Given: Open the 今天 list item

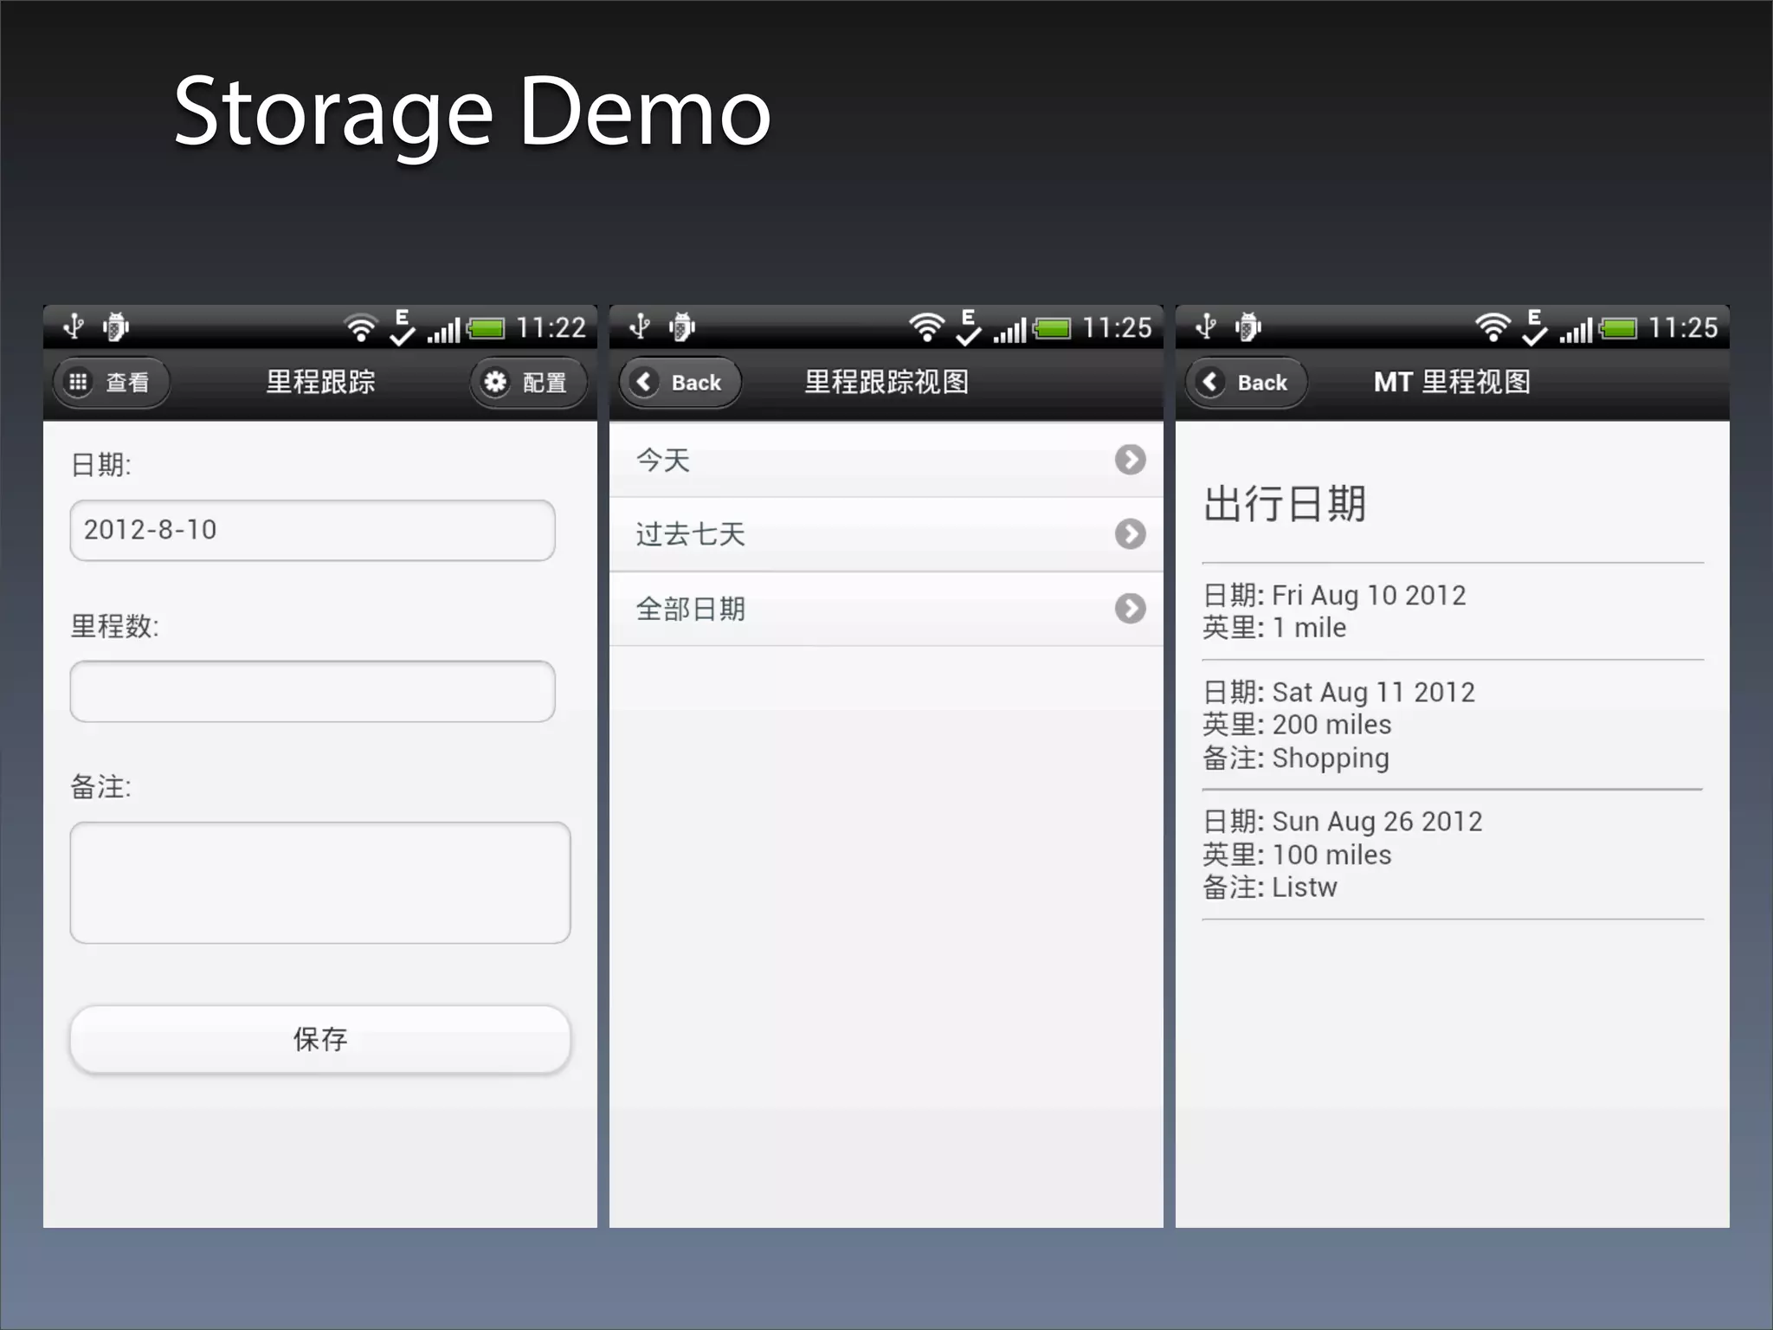Looking at the screenshot, I should click(x=886, y=460).
